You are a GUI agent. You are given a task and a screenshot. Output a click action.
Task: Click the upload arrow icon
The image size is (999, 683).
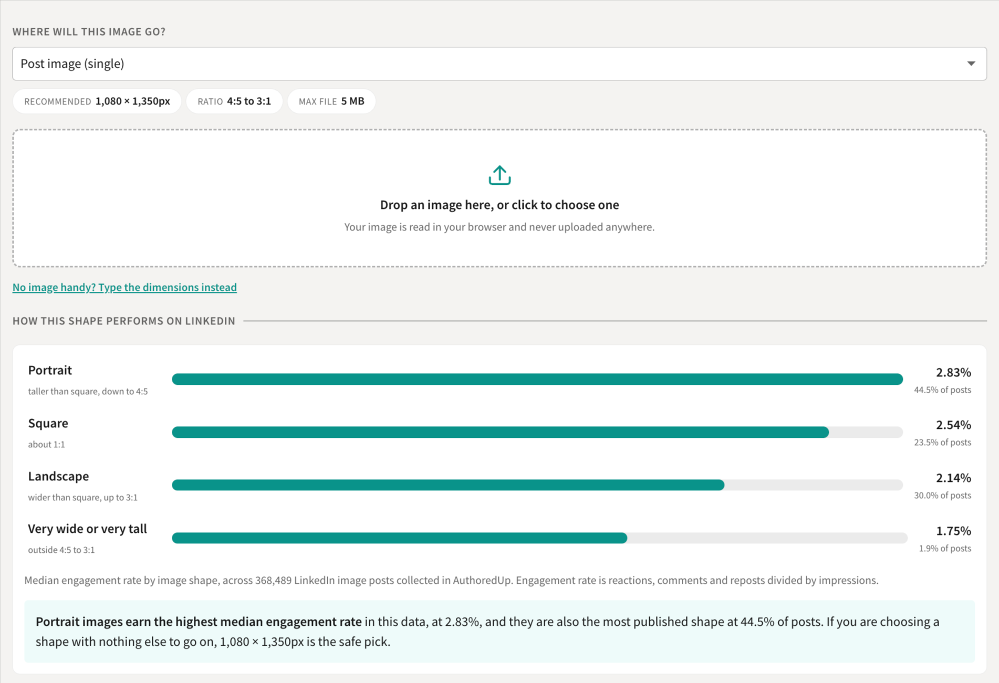point(499,175)
